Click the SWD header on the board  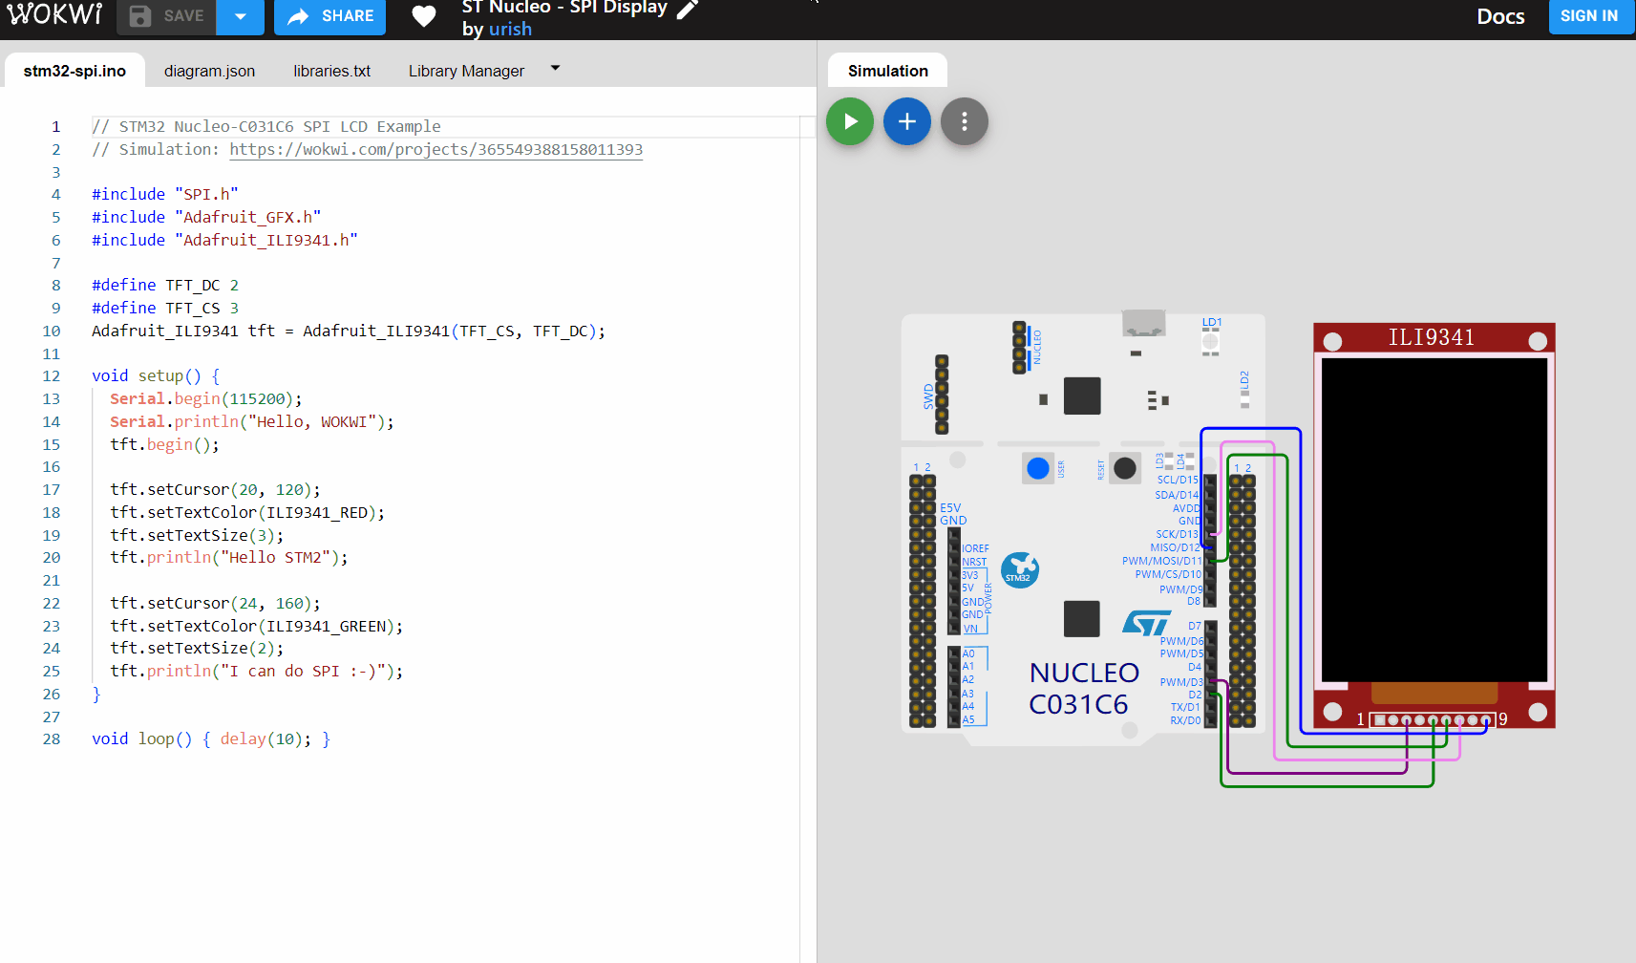pos(942,395)
